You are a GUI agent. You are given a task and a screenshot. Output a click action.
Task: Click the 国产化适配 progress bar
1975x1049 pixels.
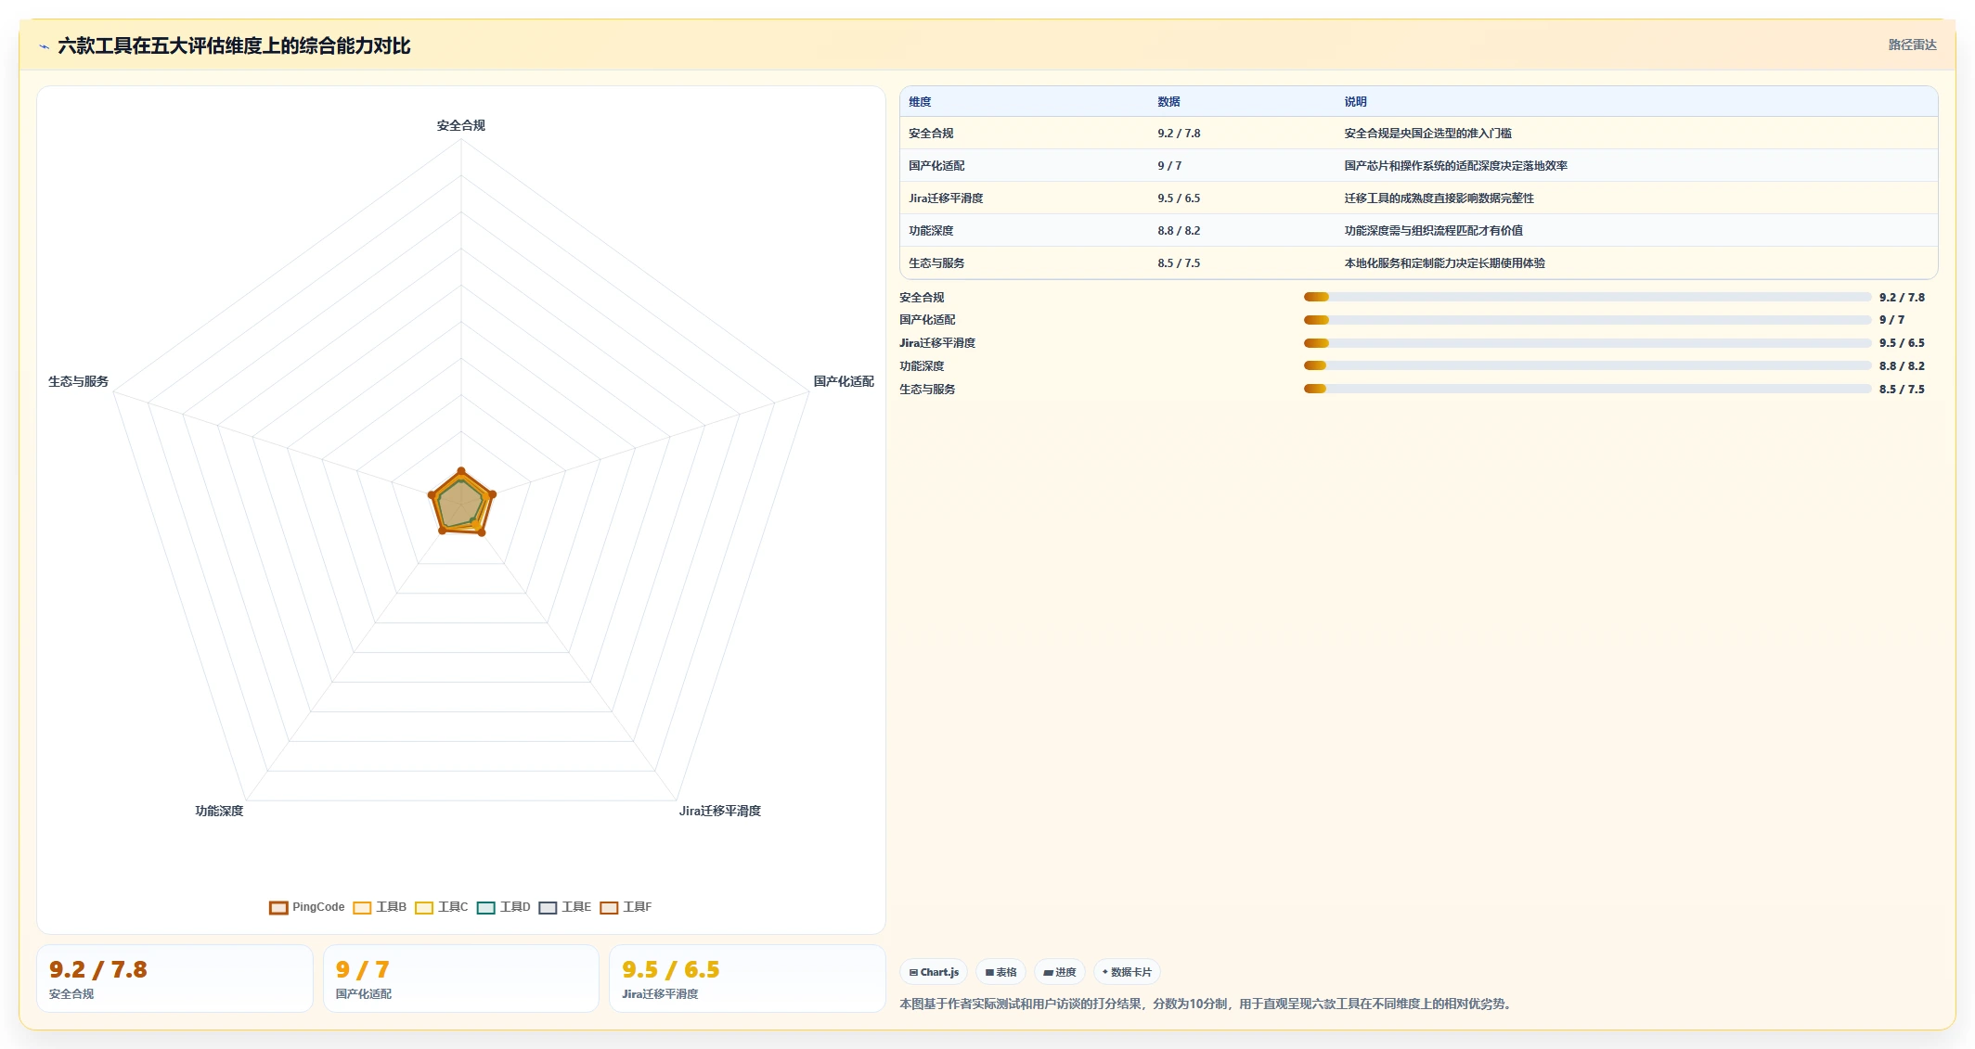pyautogui.click(x=1587, y=320)
